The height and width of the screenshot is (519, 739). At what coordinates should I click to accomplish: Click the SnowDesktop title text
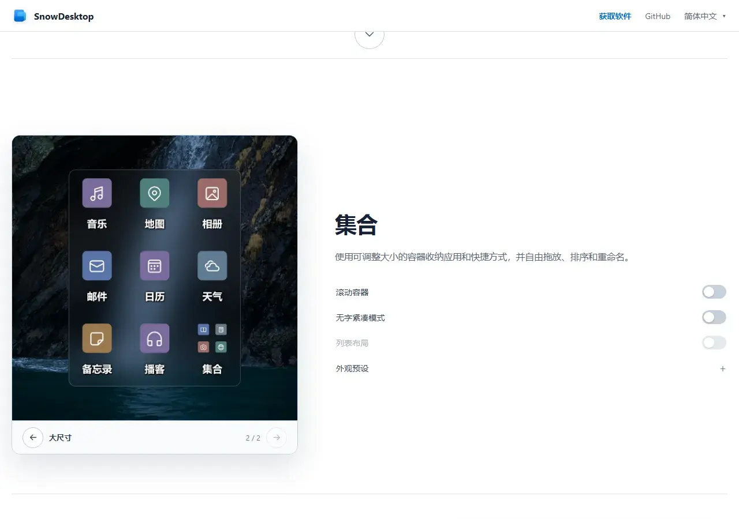coord(64,16)
